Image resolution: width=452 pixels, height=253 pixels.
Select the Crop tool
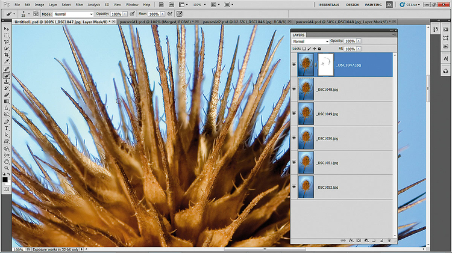pyautogui.click(x=7, y=55)
